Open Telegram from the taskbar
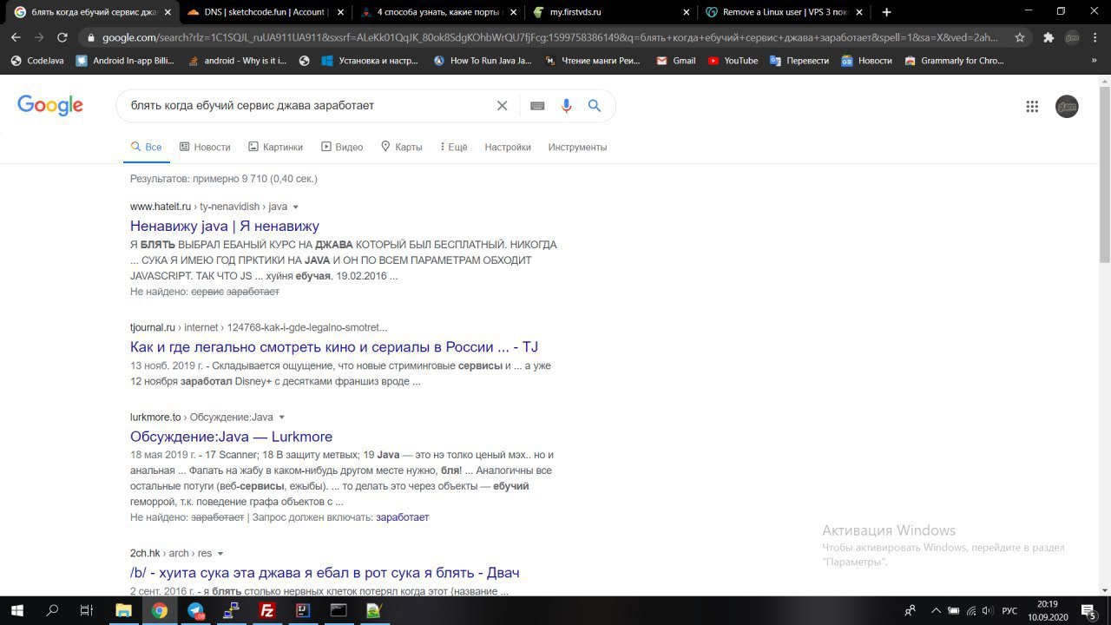This screenshot has width=1111, height=625. pos(195,610)
